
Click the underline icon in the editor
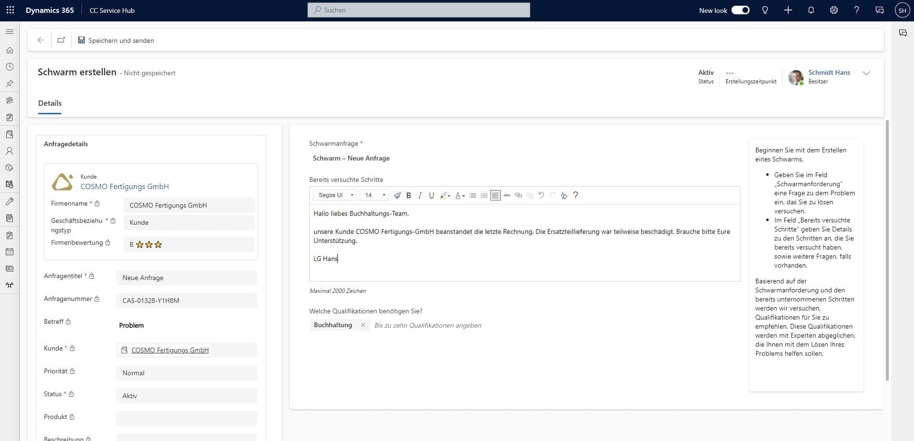431,195
